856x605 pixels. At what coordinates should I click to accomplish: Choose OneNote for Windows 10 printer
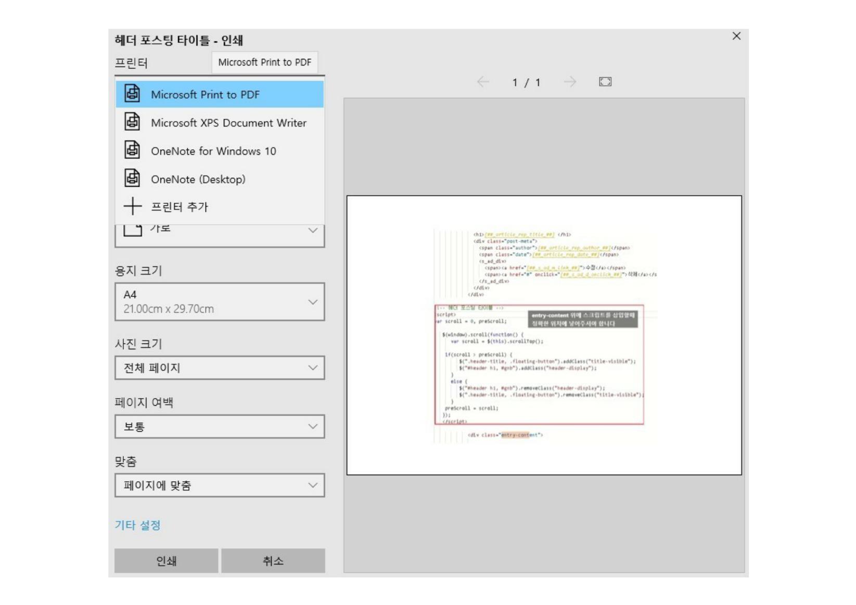[x=220, y=150]
